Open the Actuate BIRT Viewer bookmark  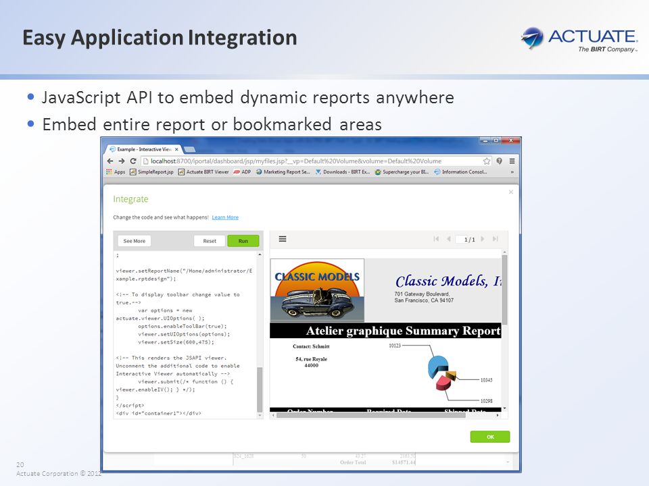coord(203,172)
